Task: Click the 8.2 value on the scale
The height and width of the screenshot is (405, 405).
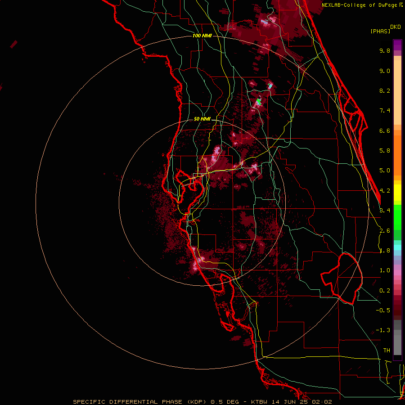Action: click(385, 90)
